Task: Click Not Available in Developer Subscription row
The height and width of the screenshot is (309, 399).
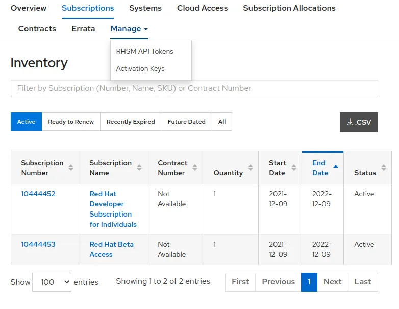Action: [172, 199]
